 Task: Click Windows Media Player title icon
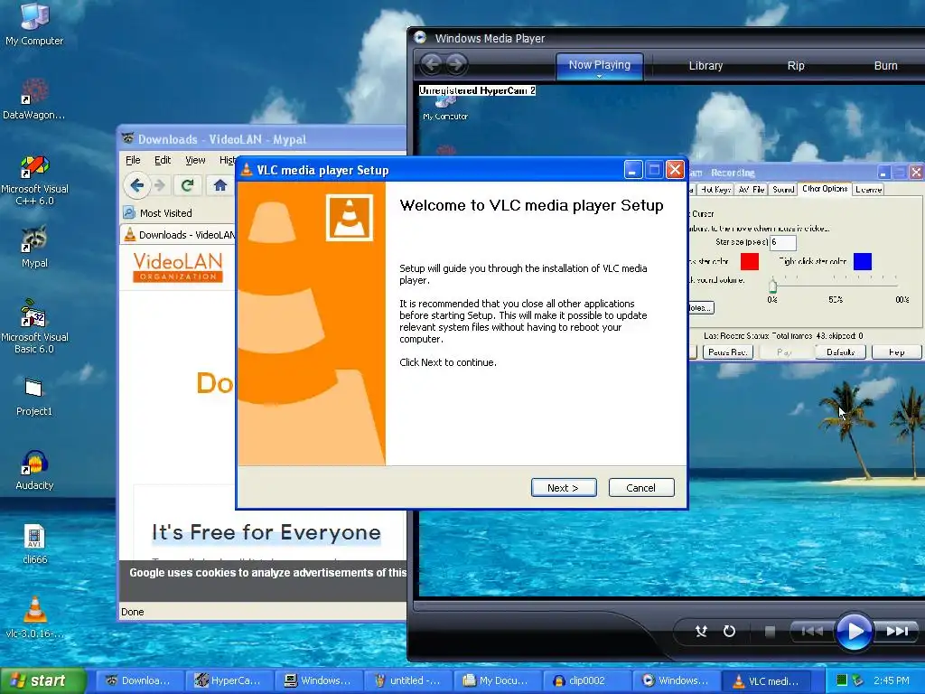420,37
